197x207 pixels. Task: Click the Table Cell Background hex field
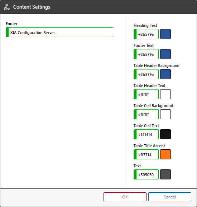(146, 114)
